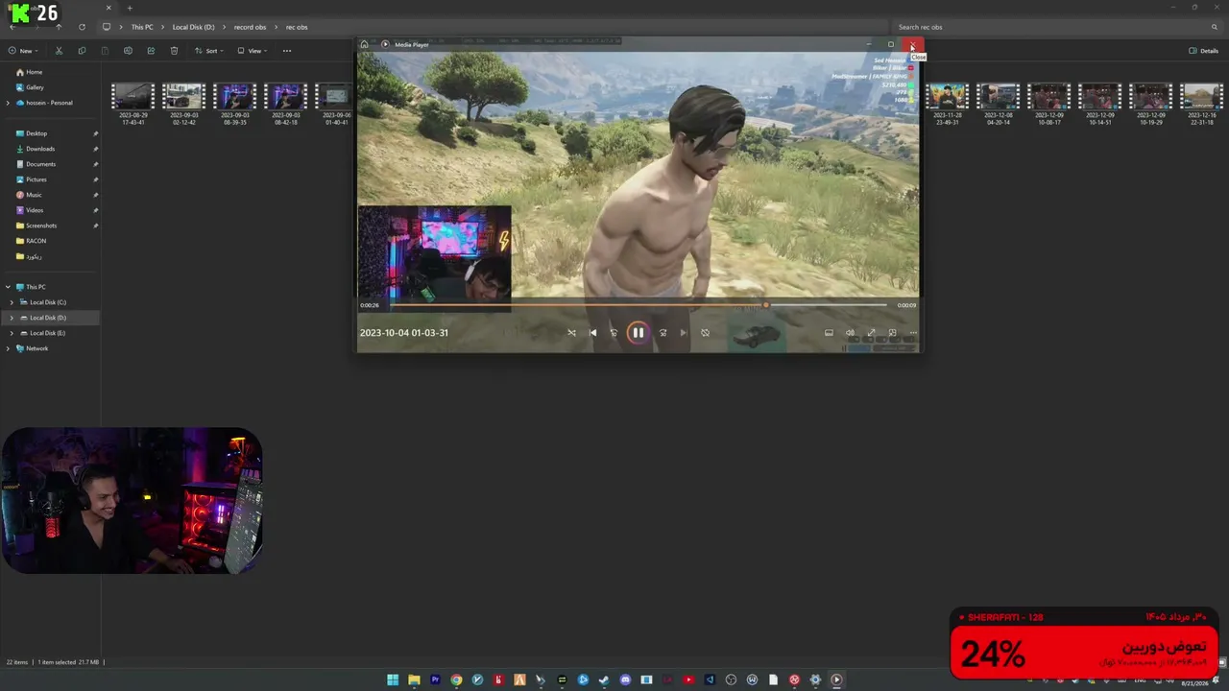Click the 'This PC' breadcrumb in address bar
1229x691 pixels.
142,27
